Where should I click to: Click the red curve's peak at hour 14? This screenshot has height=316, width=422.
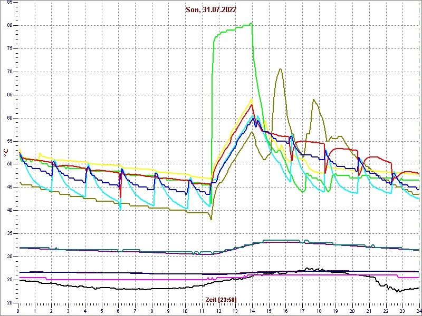tap(252, 105)
